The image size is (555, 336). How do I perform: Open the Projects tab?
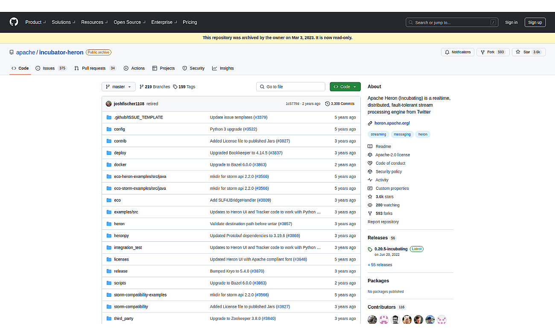point(164,68)
